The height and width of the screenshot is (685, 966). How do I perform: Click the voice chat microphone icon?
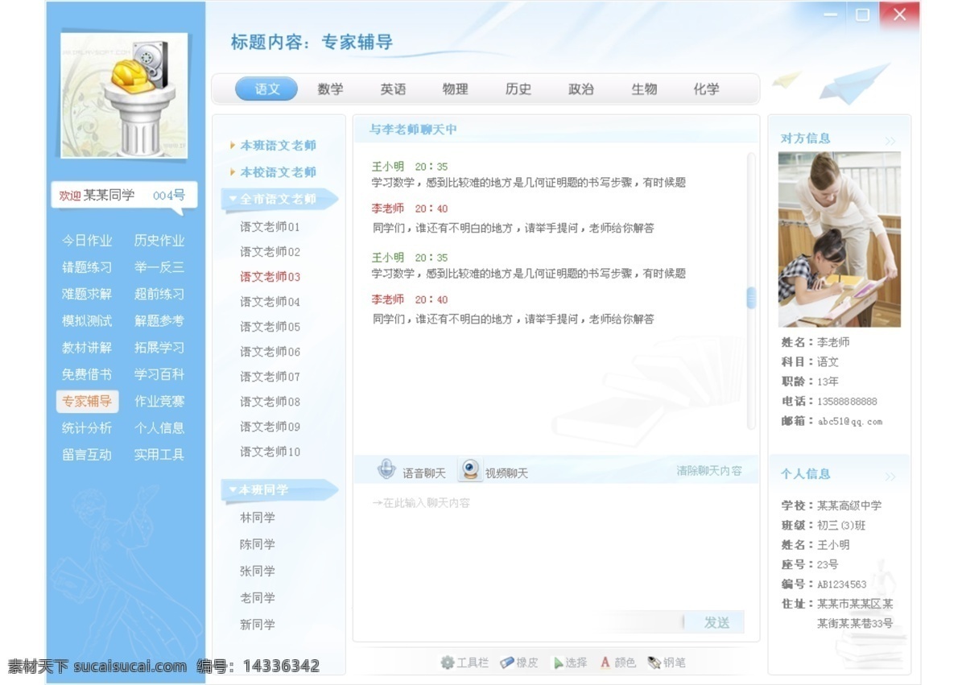click(387, 469)
